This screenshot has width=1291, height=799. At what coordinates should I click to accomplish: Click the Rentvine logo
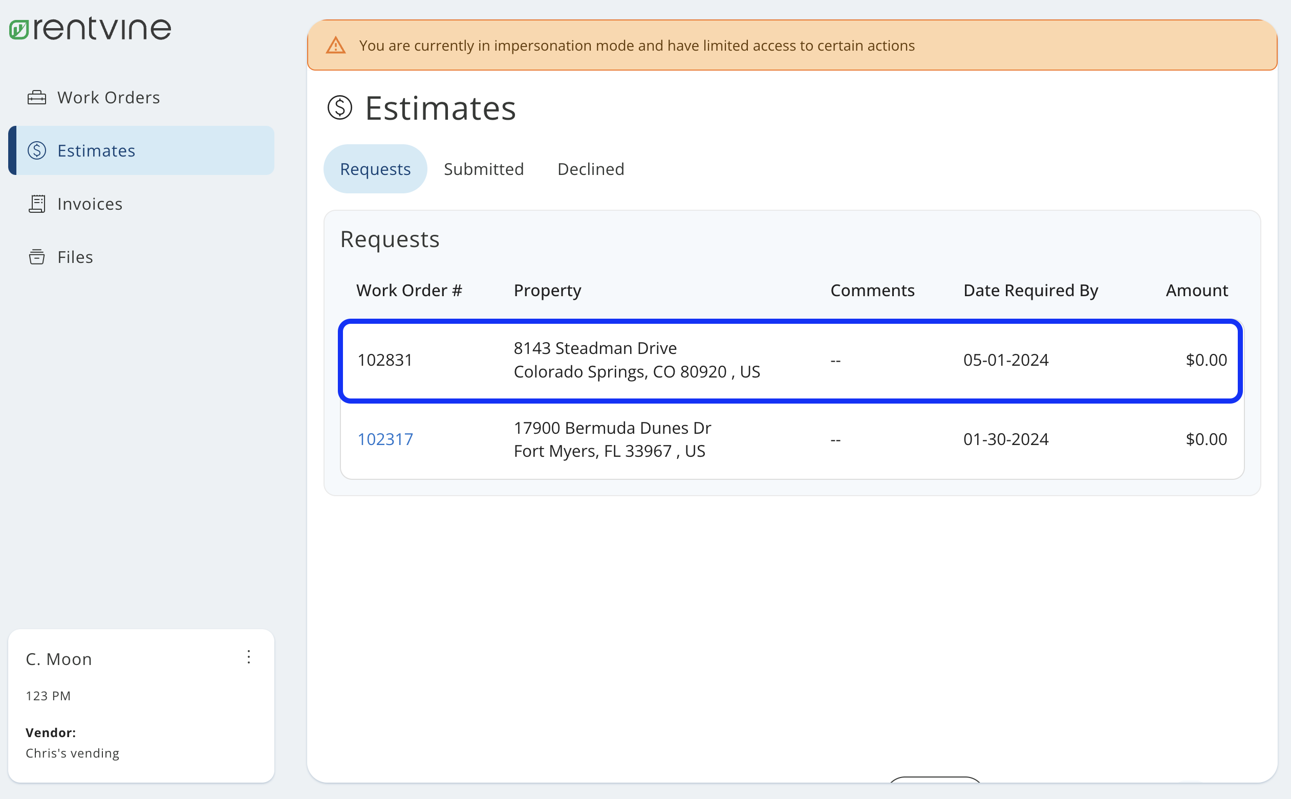click(90, 29)
